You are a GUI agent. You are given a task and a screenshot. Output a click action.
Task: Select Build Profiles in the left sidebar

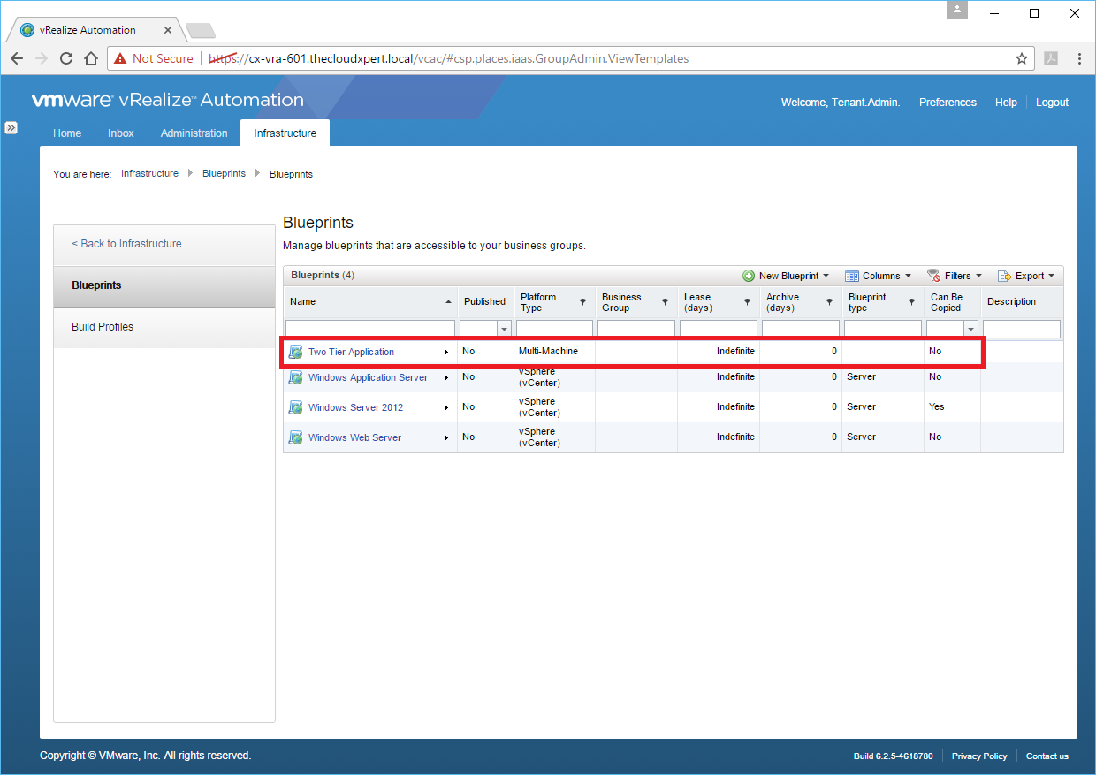tap(103, 327)
